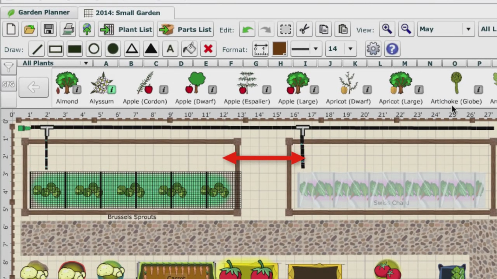
Task: Toggle the SFG square foot gardening mode
Action: [x=9, y=84]
